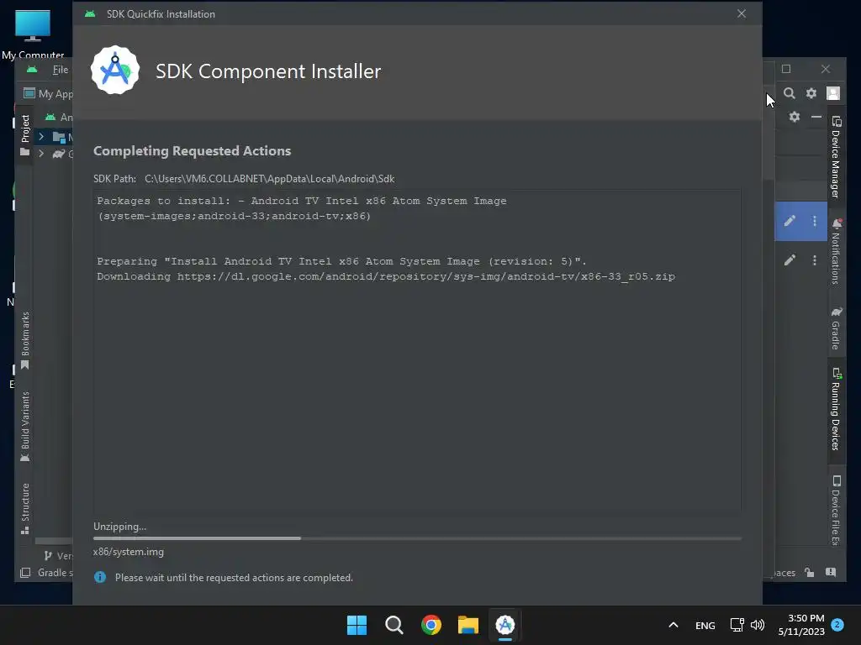Viewport: 861px width, 645px height.
Task: Expand the first project tree folder
Action: 41,136
